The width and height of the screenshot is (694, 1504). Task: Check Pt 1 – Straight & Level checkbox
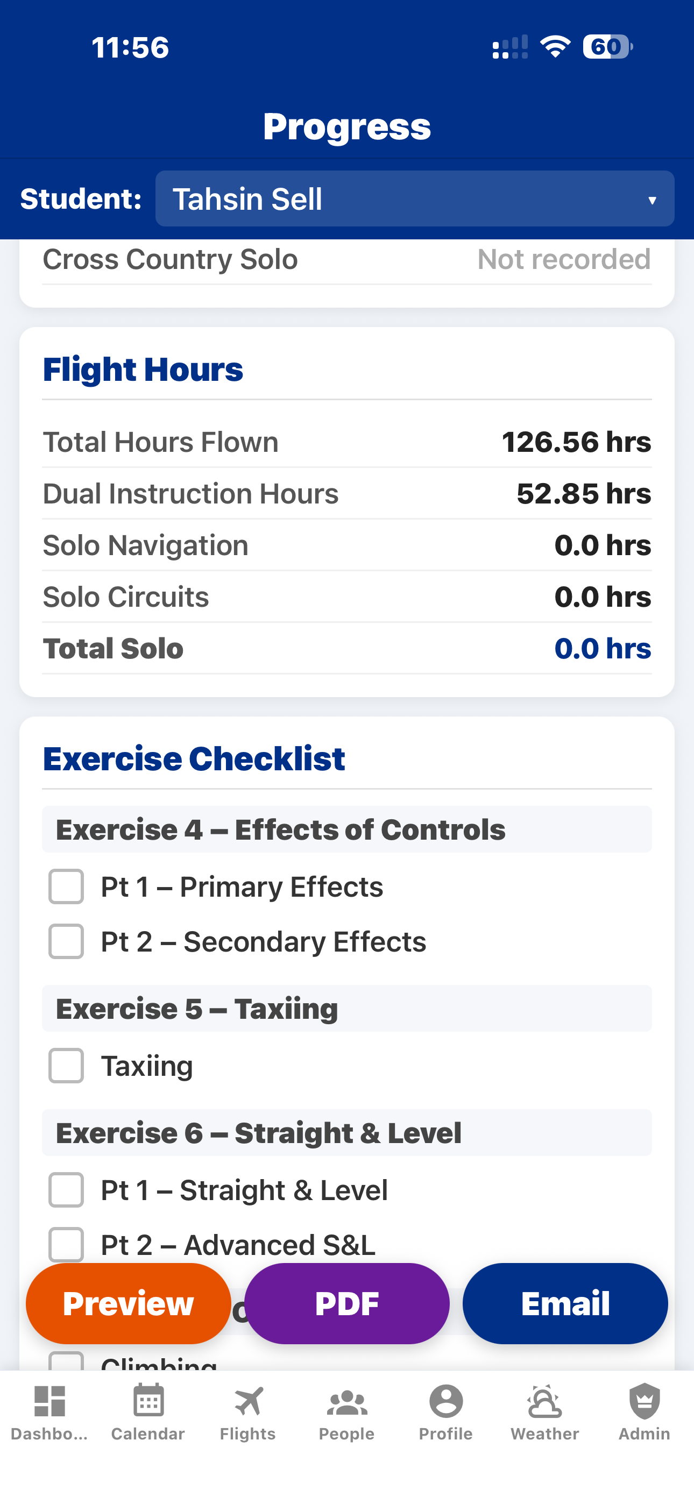pos(66,1190)
